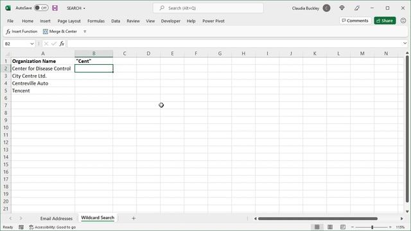The image size is (411, 231).
Task: Select cell "City Centre Ltd."
Action: [43, 76]
